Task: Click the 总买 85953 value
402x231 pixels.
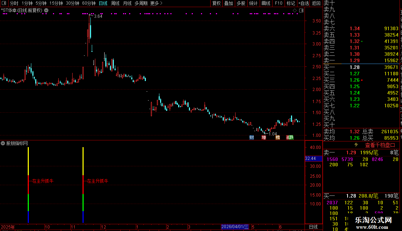Action: pos(391,138)
